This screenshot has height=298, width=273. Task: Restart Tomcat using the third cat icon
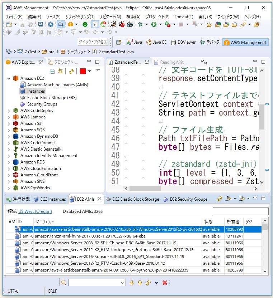click(130, 24)
